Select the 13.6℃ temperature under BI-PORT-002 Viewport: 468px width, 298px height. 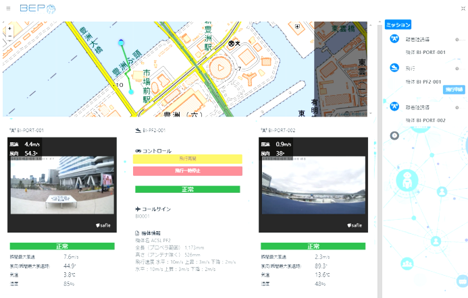click(322, 275)
